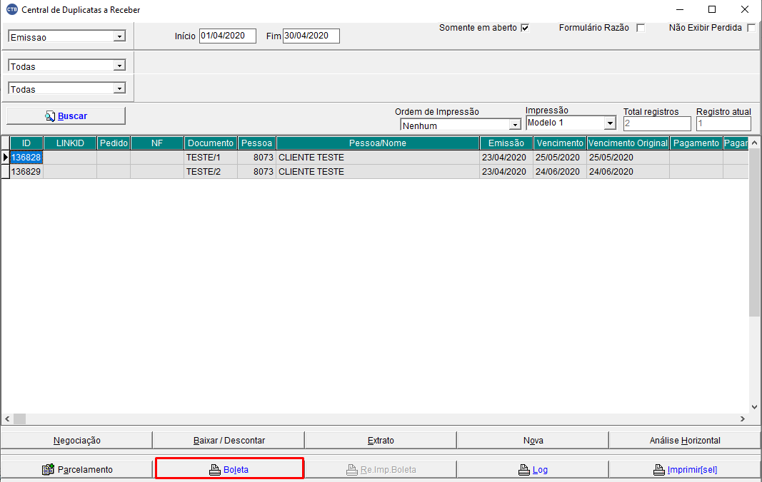Image resolution: width=762 pixels, height=482 pixels.
Task: Click CLIENTE TESTE in row TESTE/2
Action: (x=378, y=171)
